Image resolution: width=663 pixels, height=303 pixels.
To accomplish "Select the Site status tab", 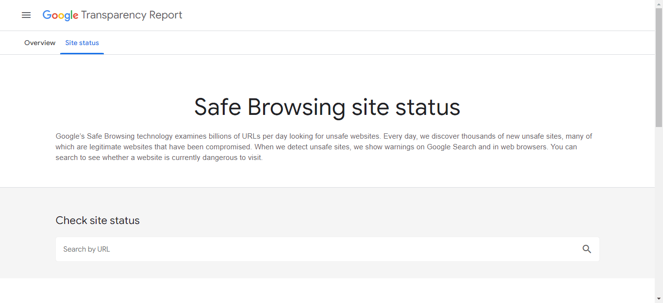I will click(x=82, y=43).
